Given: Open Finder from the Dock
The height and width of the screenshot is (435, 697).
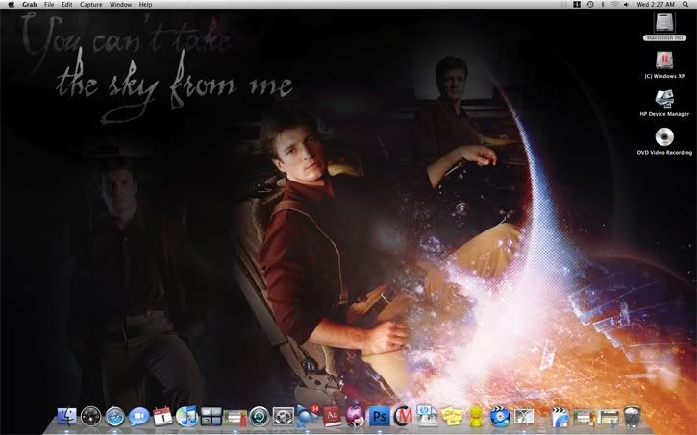Looking at the screenshot, I should coord(66,418).
